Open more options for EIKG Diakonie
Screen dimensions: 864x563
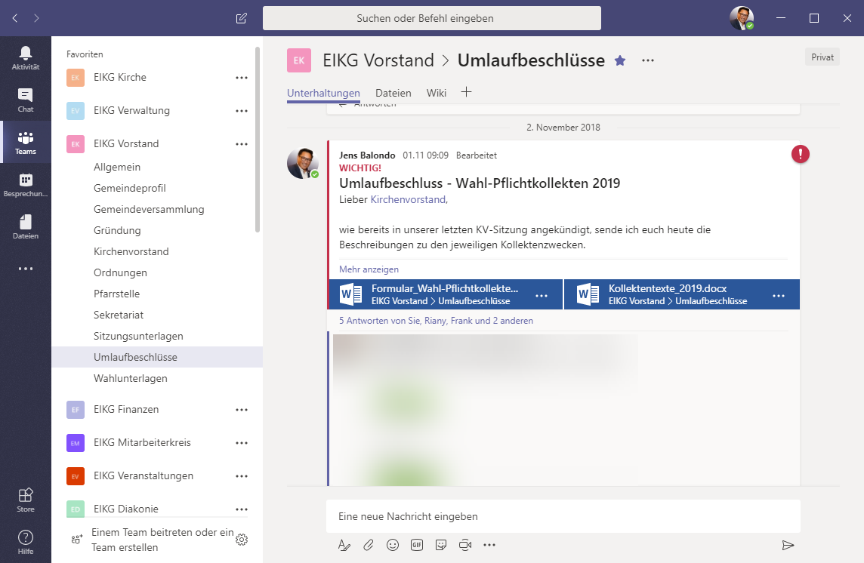pos(242,509)
